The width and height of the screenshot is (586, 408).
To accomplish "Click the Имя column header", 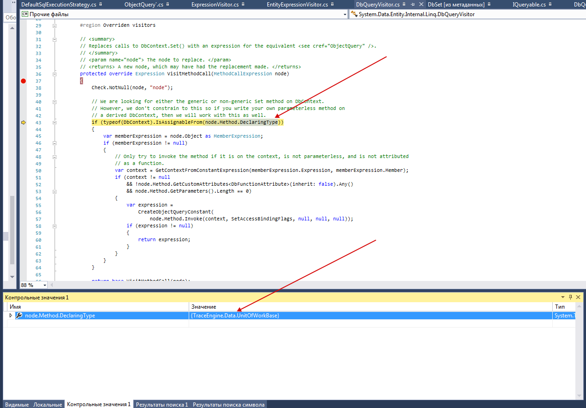I will point(98,307).
